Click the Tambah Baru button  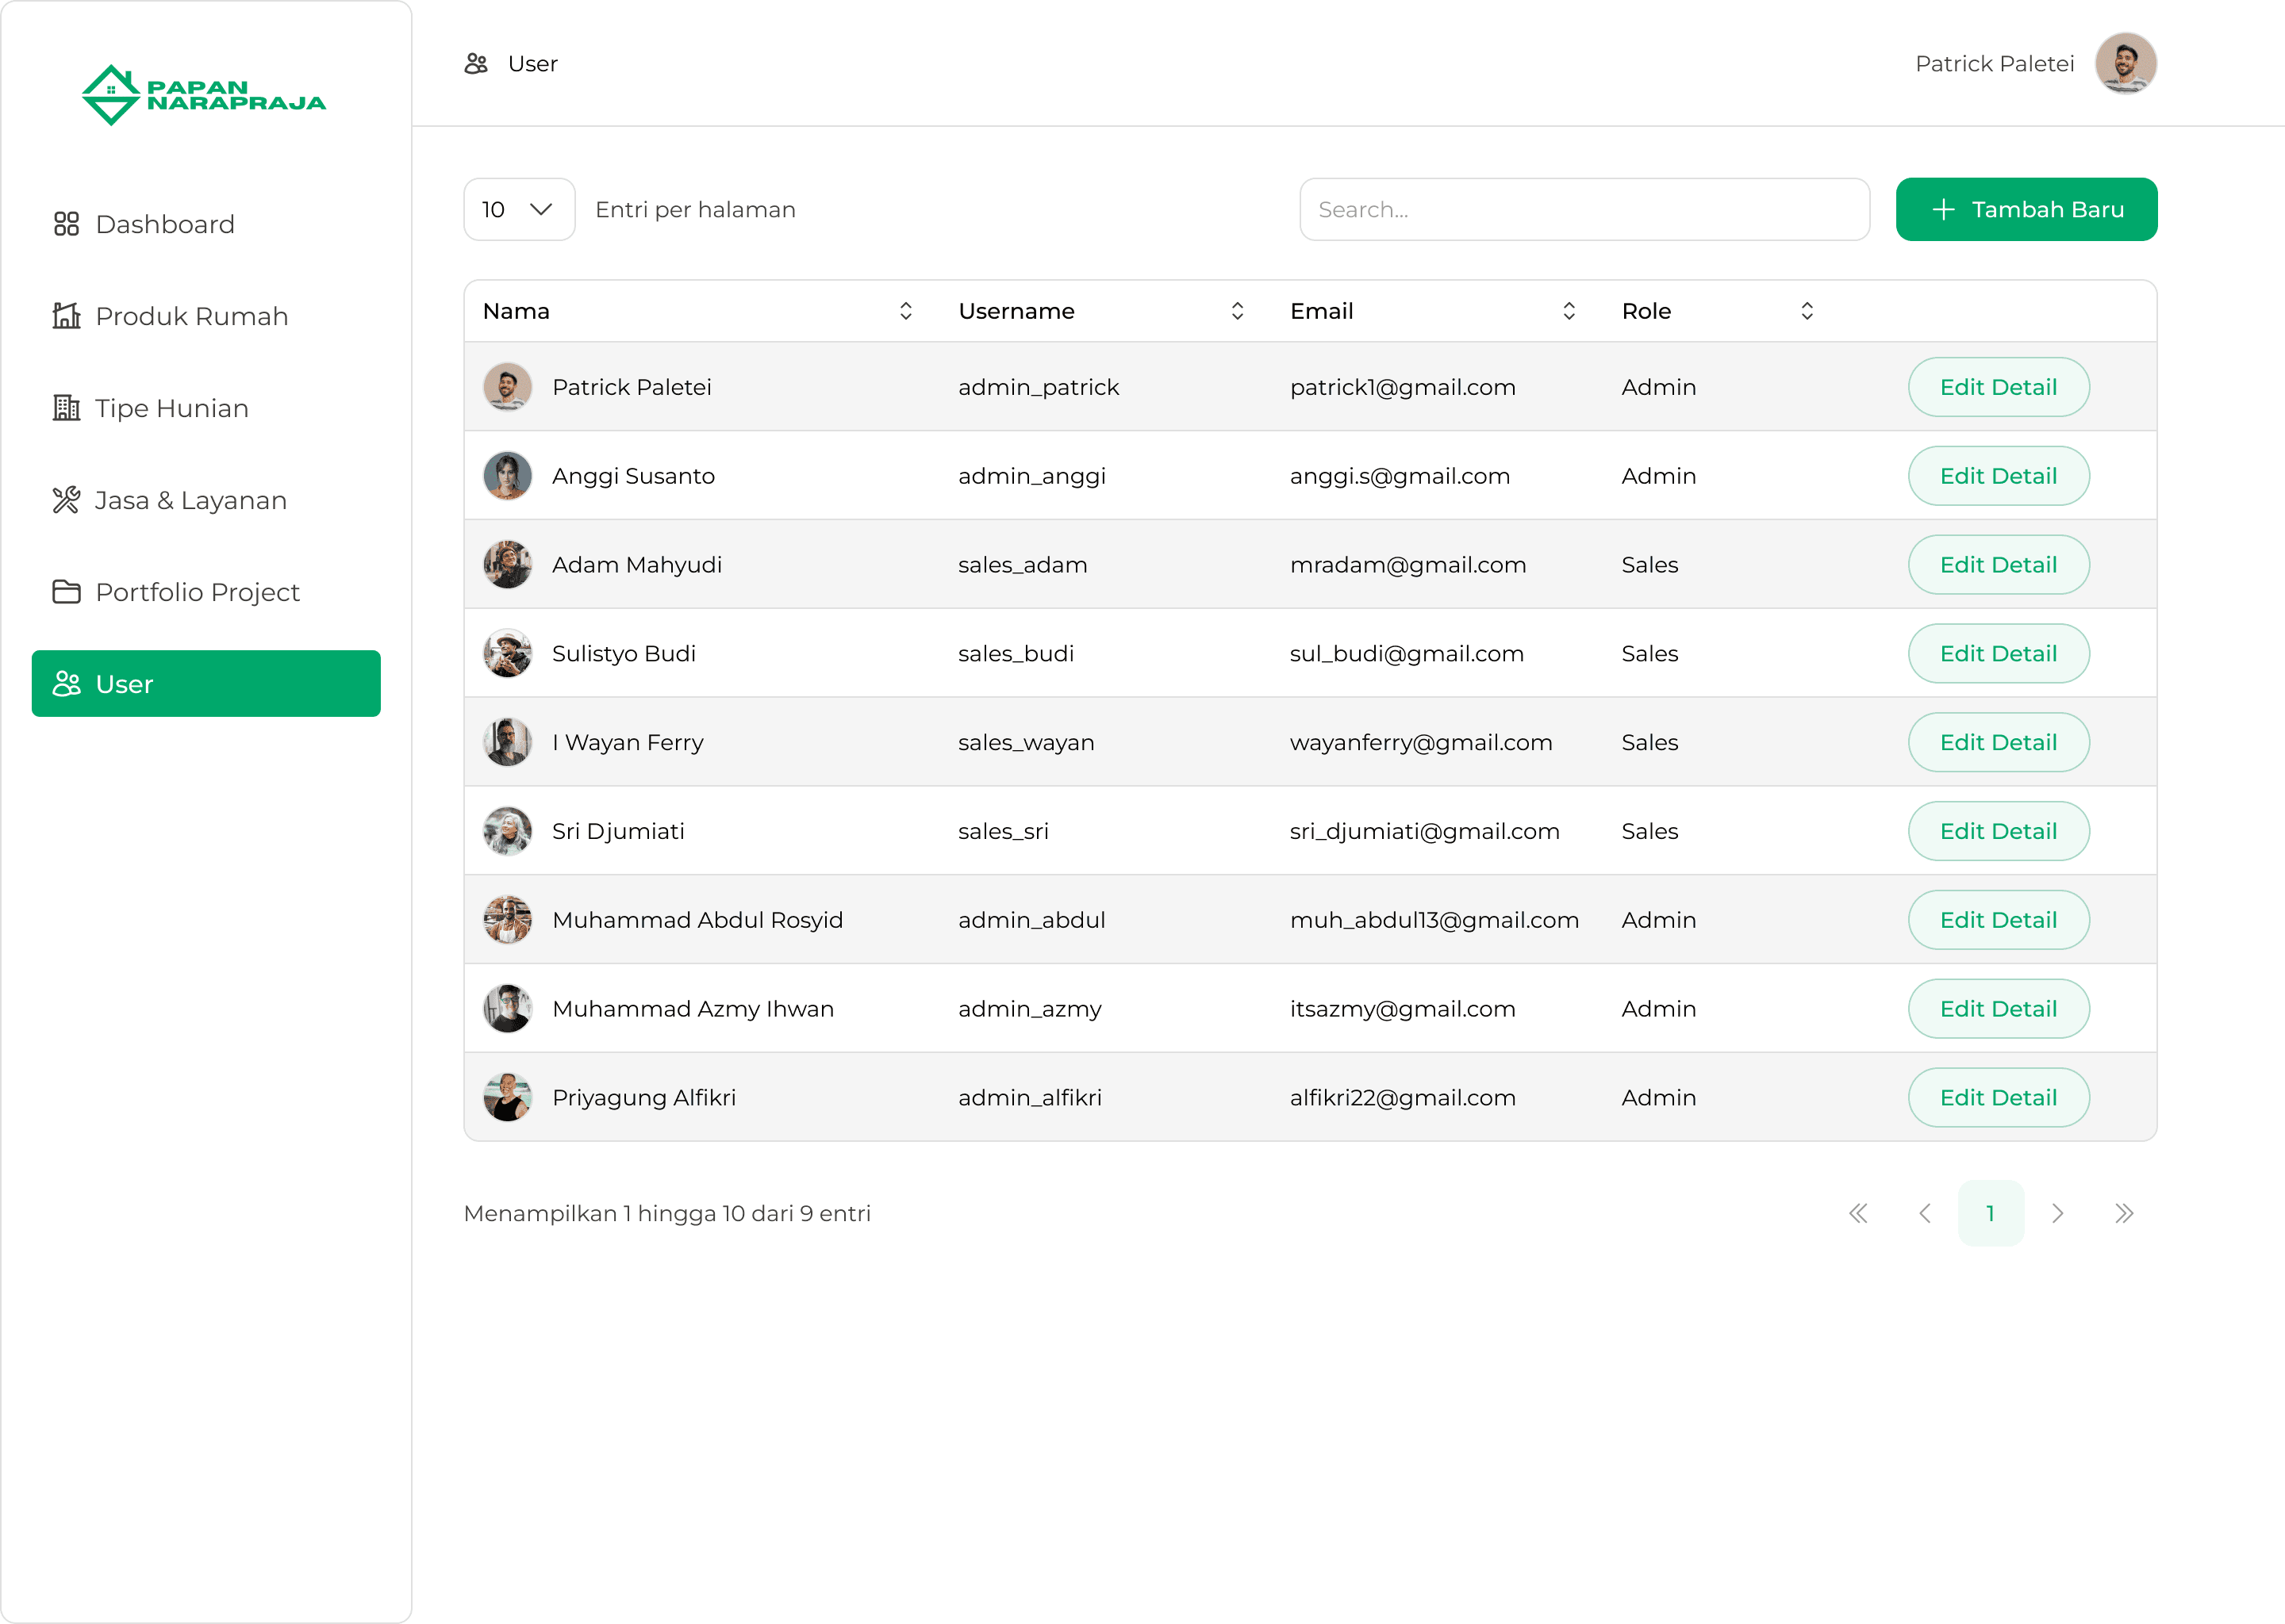pyautogui.click(x=2026, y=209)
